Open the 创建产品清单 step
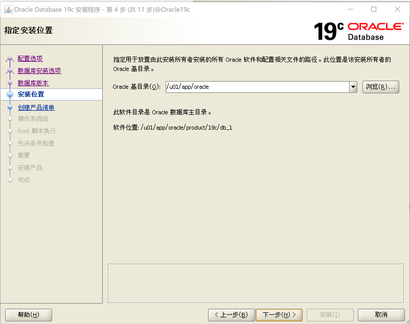Screen dimensions: 410x324 [36, 108]
